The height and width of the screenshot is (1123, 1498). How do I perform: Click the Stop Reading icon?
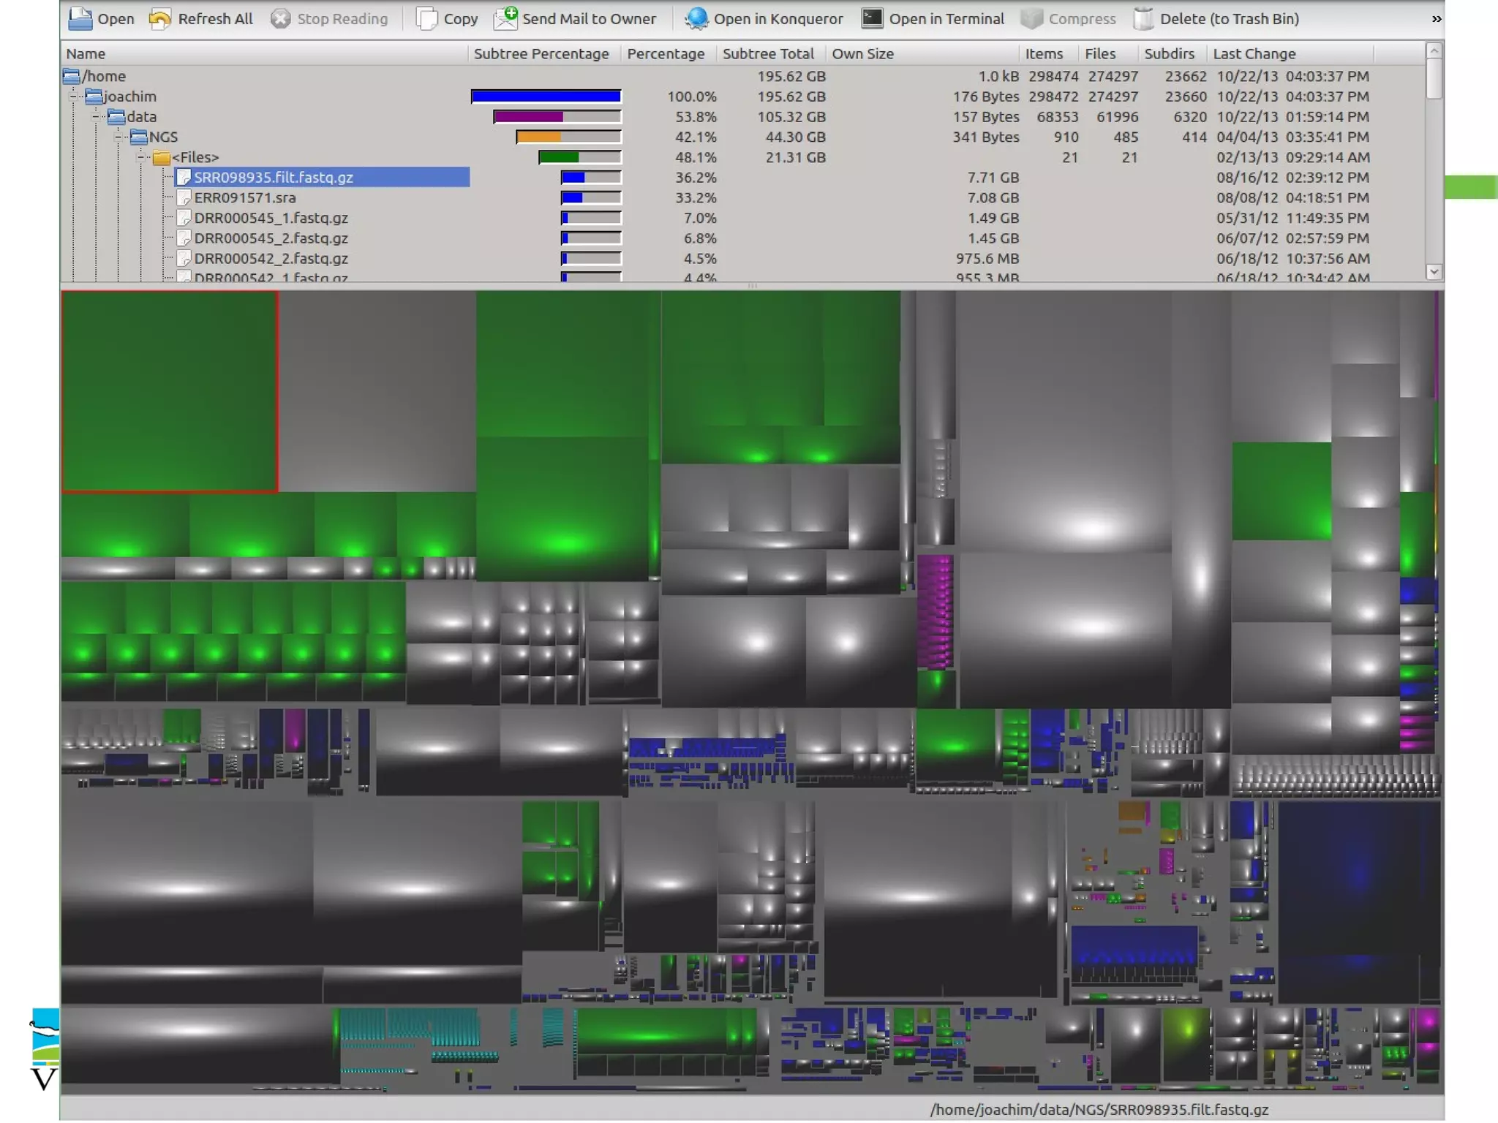pos(280,19)
